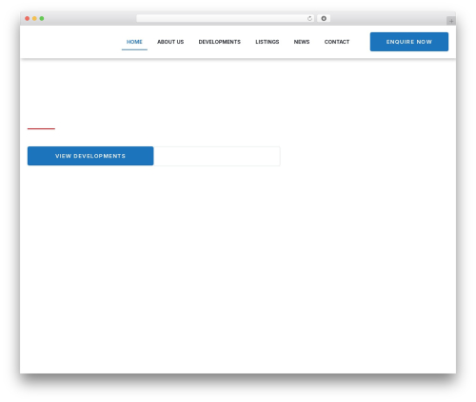Open the News page
This screenshot has height=402, width=476.
click(x=302, y=42)
